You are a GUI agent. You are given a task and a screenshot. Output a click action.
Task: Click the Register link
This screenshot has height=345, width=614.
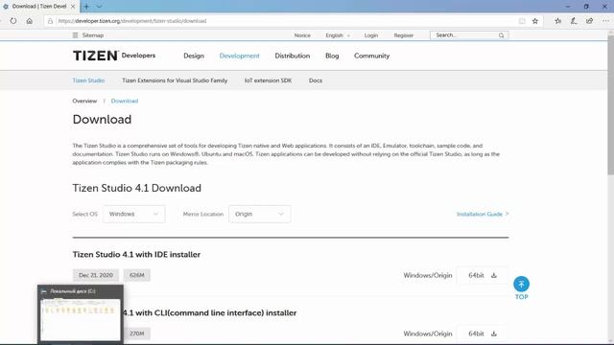(404, 35)
